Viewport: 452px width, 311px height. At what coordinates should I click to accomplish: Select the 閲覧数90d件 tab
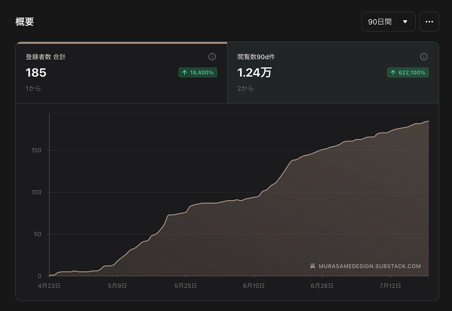coord(333,73)
